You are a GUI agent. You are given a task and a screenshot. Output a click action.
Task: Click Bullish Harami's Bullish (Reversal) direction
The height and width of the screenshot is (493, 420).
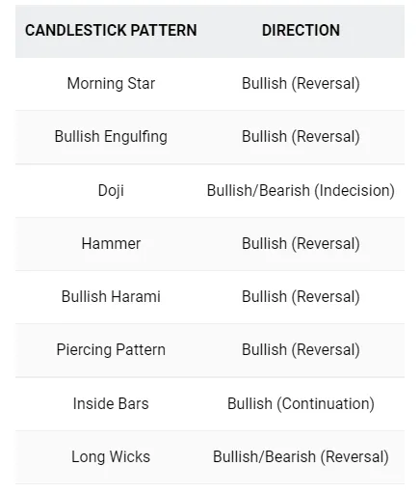pos(301,296)
